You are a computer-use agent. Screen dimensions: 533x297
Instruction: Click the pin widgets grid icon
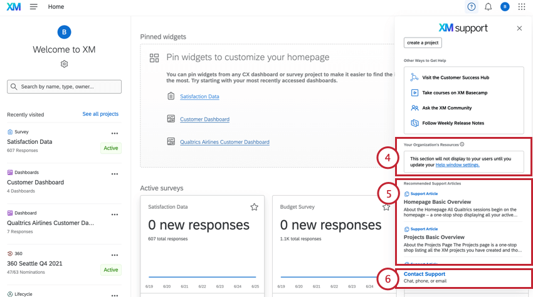point(154,58)
